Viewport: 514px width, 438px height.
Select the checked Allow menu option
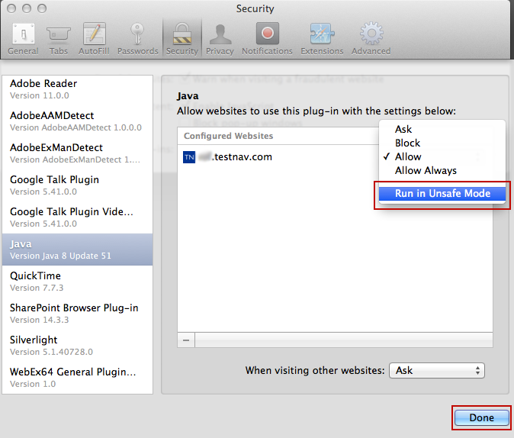[x=408, y=156]
